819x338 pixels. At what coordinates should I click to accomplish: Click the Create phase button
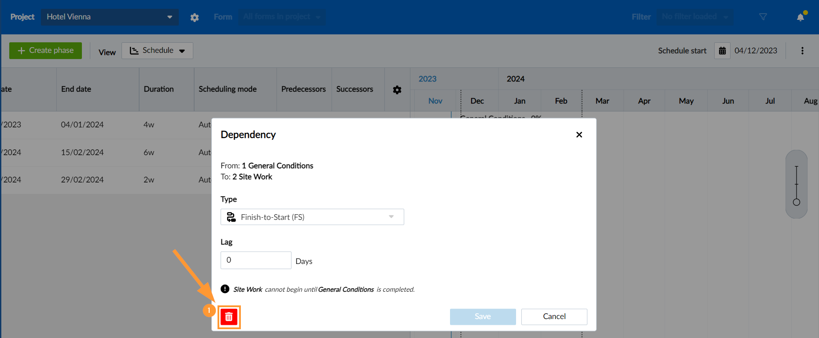coord(45,51)
